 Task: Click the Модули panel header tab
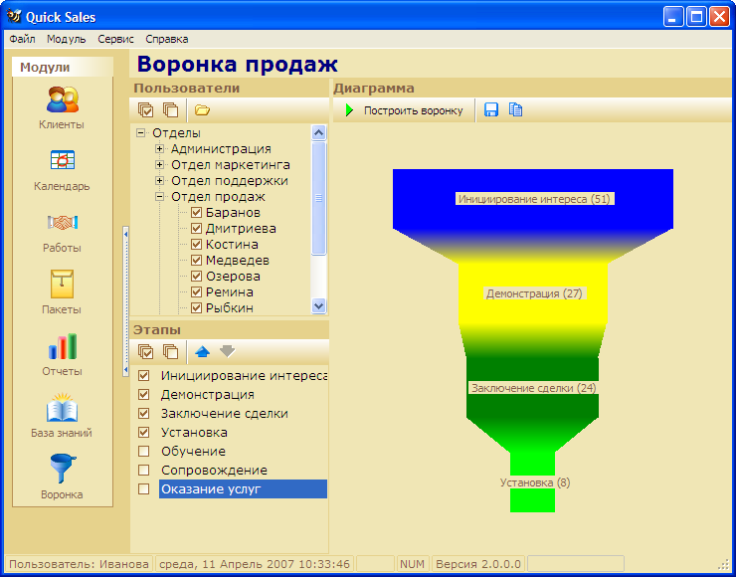tap(63, 67)
